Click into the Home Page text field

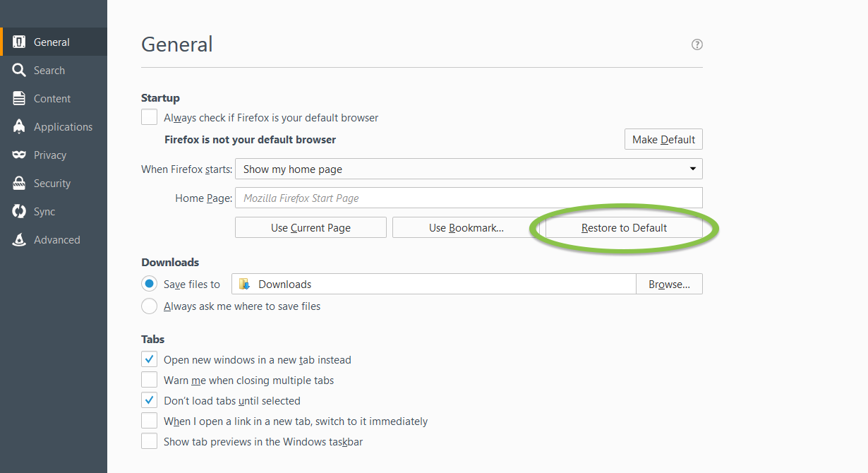click(469, 198)
